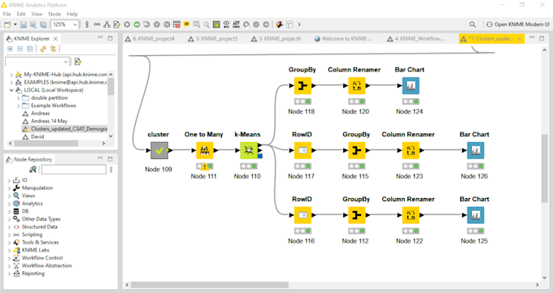Screen dimensions: 553x293
Task: Expand the Manipulation category in Node Repository
Action: click(x=9, y=188)
